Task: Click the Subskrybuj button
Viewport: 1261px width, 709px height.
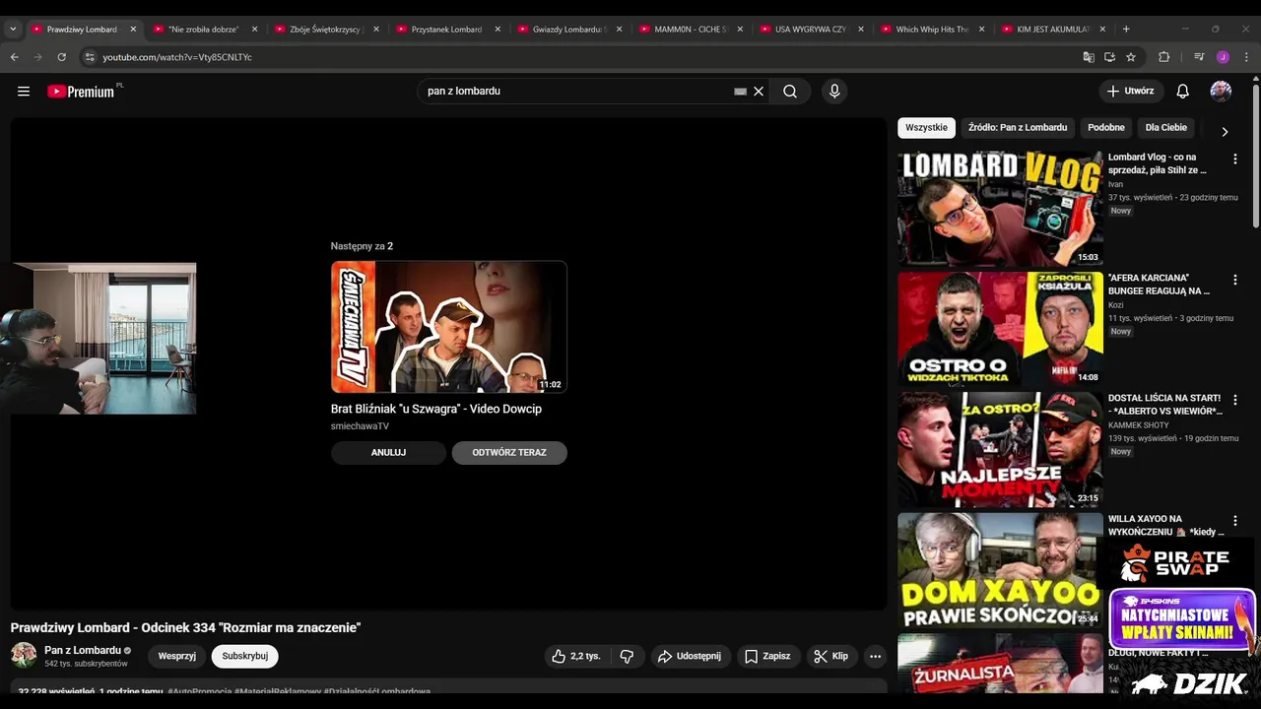Action: coord(244,656)
